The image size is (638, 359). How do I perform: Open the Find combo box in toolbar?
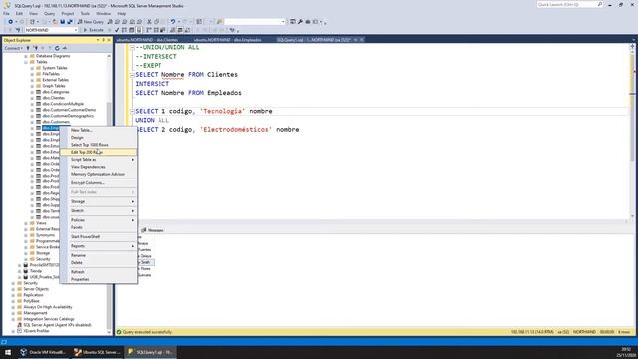point(255,22)
